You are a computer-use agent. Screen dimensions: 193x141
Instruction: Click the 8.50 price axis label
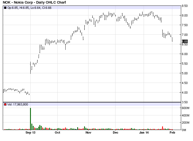click(x=185, y=6)
